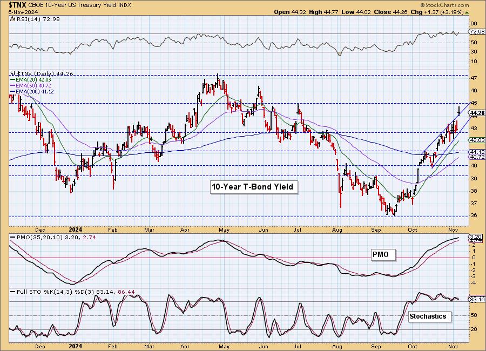486x351 pixels.
Task: Click the 'CBOE 10-Year US Treasury Yield' name
Action: point(72,5)
